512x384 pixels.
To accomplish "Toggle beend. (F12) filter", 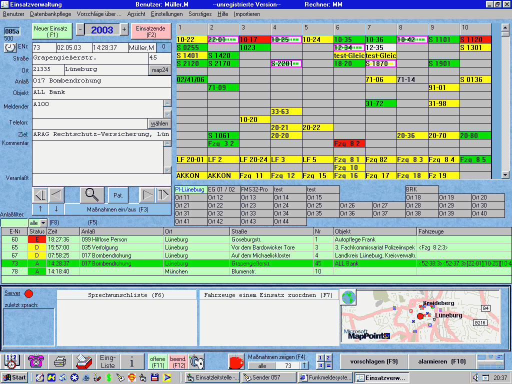I will 178,361.
